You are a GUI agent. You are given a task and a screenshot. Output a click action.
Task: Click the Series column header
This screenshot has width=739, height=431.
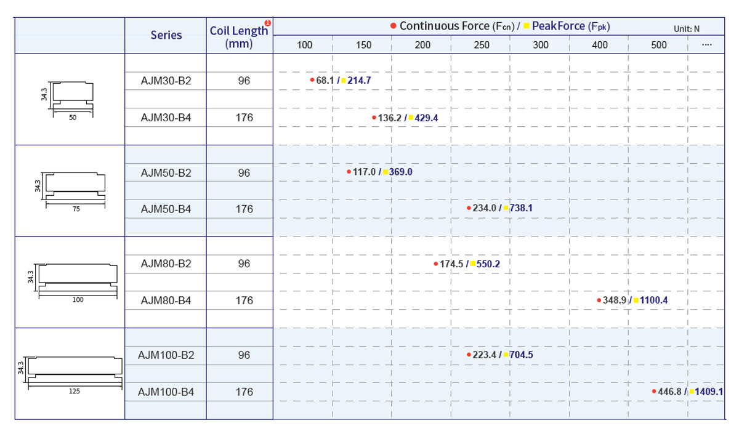point(166,35)
